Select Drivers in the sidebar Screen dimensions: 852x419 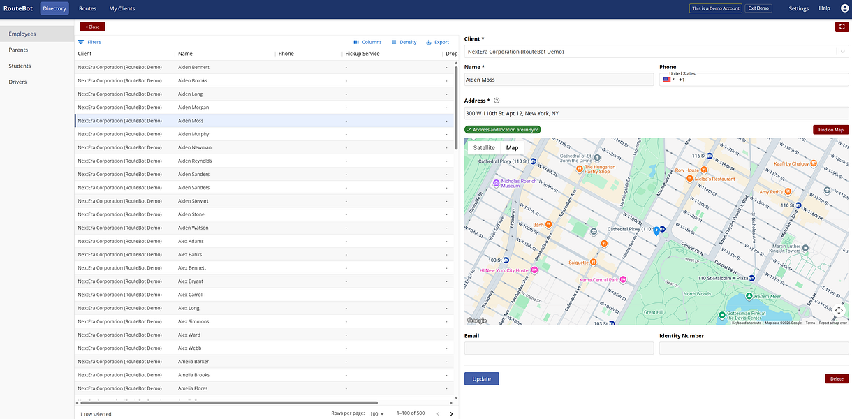click(18, 82)
